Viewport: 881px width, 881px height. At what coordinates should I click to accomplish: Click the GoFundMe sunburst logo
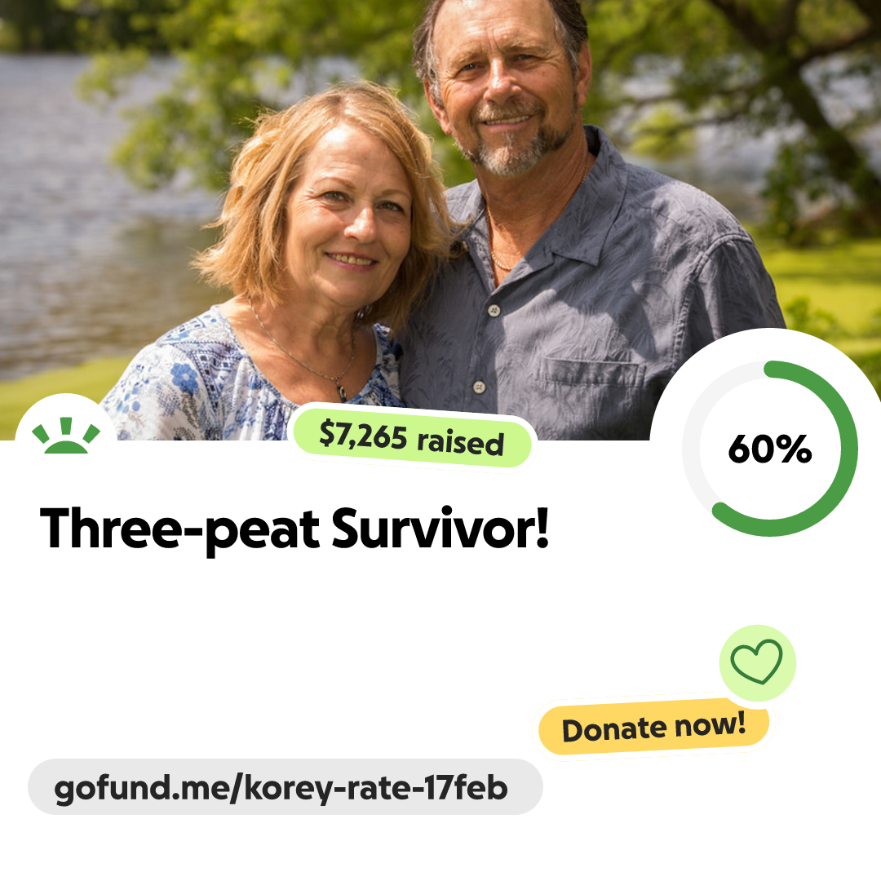point(66,436)
